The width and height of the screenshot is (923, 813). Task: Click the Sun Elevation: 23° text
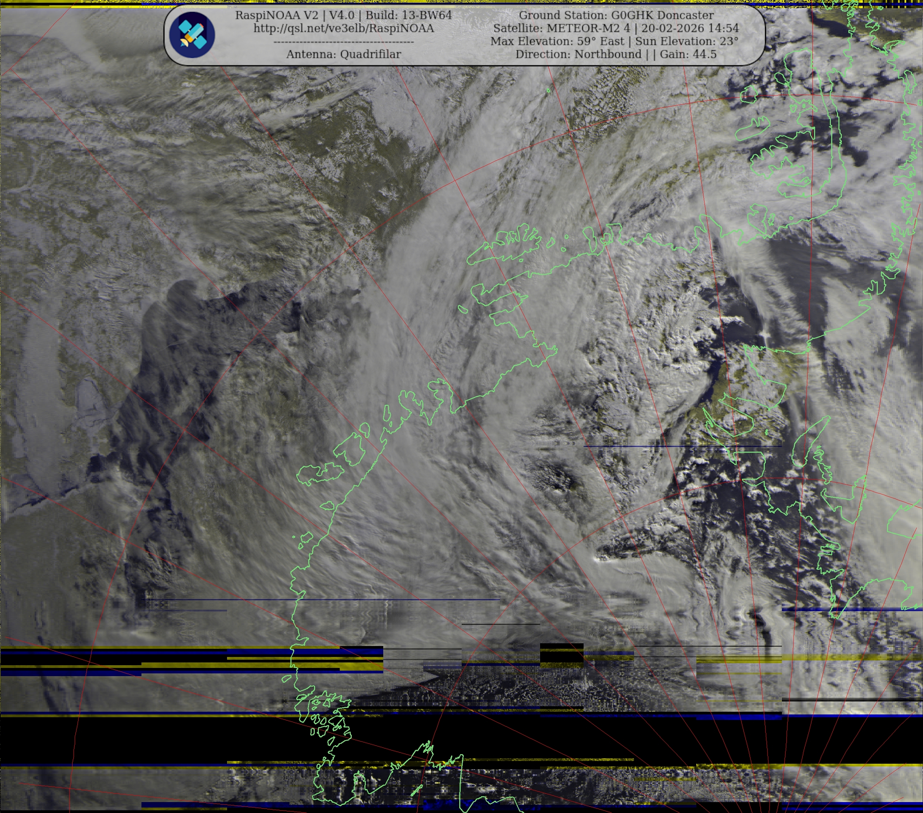686,41
